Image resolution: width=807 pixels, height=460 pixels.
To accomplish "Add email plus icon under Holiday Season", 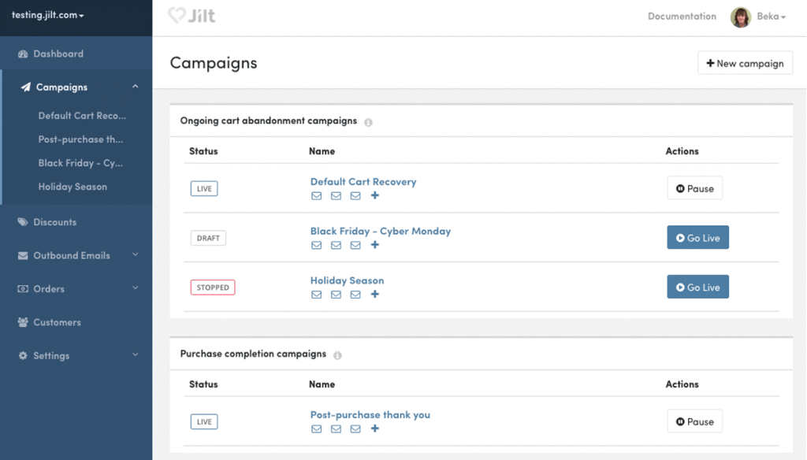I will 374,294.
